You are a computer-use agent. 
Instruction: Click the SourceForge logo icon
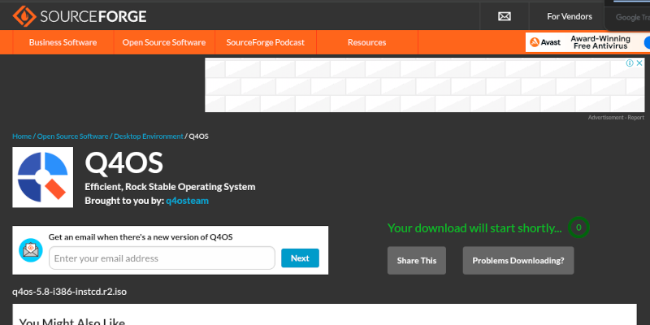click(24, 16)
